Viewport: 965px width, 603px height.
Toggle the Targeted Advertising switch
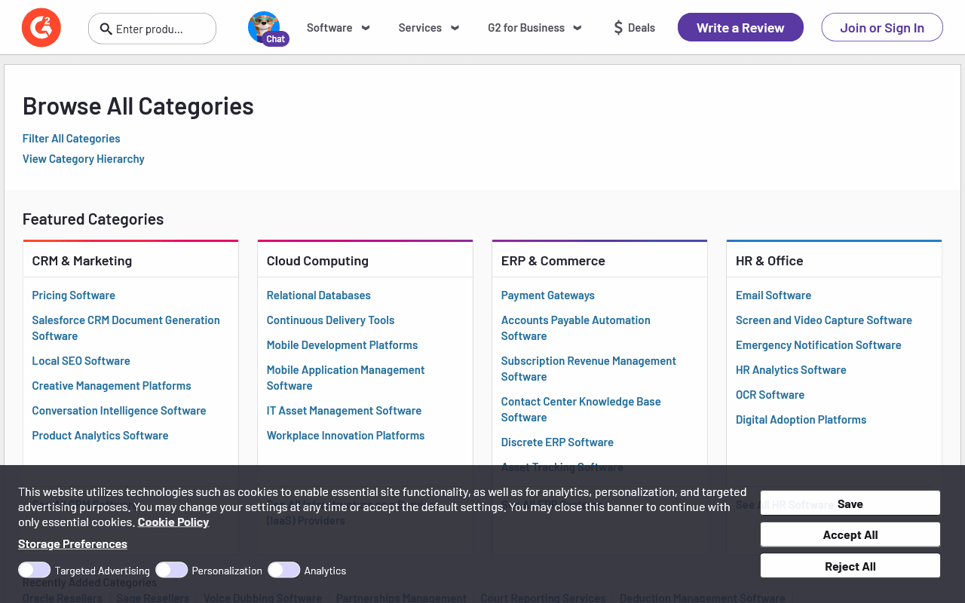35,570
